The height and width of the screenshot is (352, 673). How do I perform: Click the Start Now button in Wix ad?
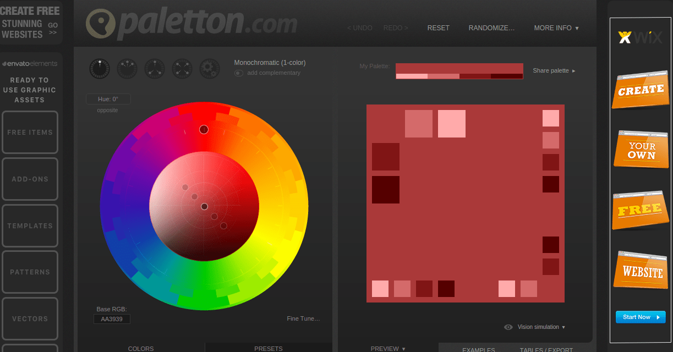640,317
